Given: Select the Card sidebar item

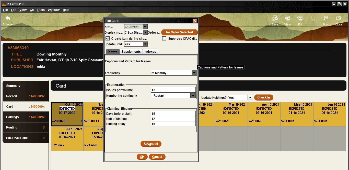Looking at the screenshot, I should pos(26,107).
